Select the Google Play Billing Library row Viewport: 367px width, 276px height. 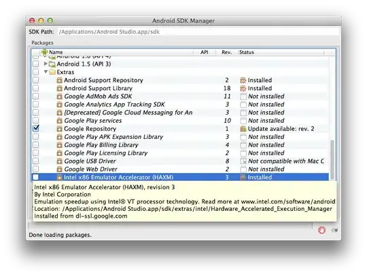tap(180, 145)
